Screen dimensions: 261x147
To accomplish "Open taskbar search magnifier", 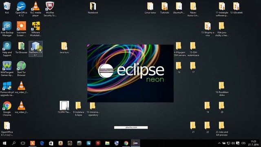I will [14, 143].
